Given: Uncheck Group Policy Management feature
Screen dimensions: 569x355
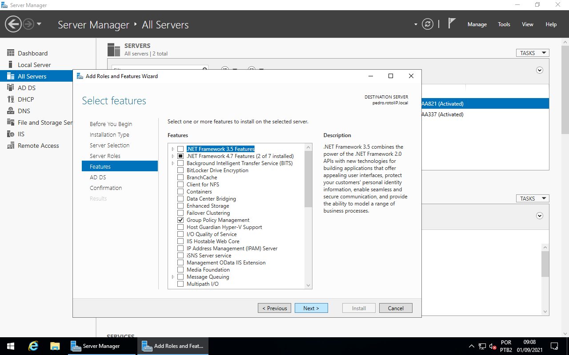Looking at the screenshot, I should click(180, 220).
